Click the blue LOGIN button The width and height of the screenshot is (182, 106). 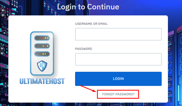[118, 79]
